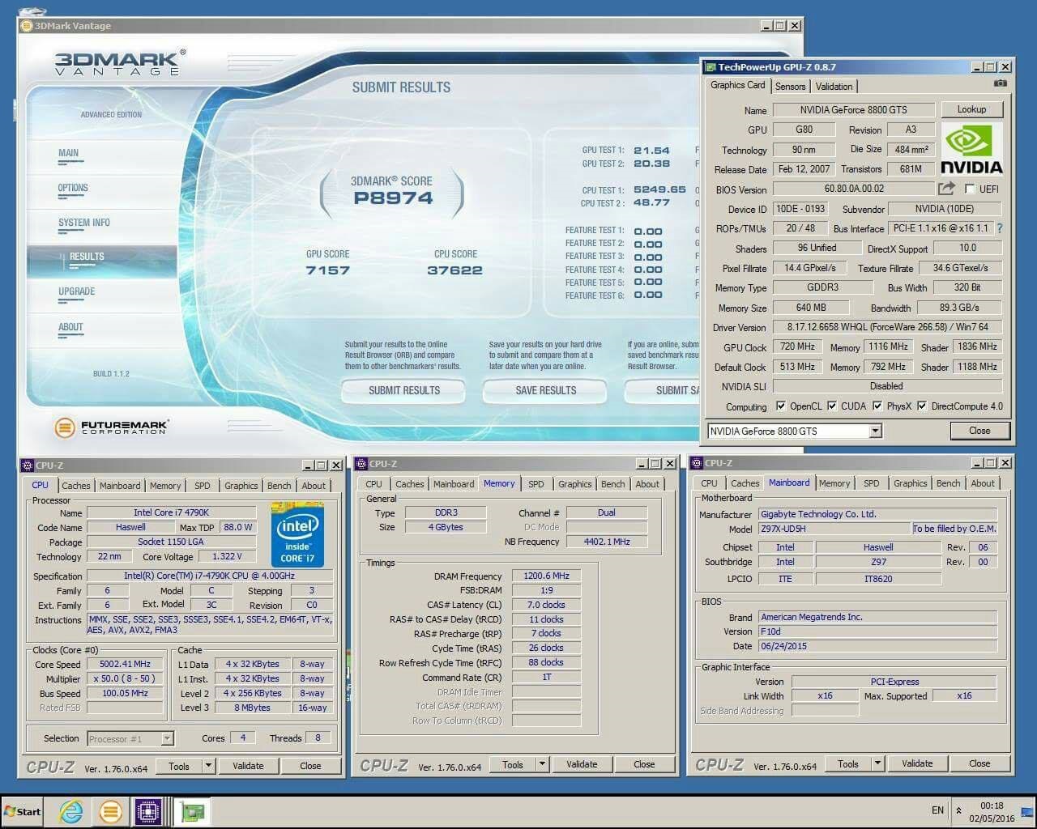Image resolution: width=1037 pixels, height=829 pixels.
Task: Switch to the Validation tab in GPU-Z
Action: [x=834, y=87]
